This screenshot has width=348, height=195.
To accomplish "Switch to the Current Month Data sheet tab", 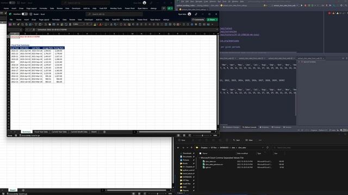I will (x=79, y=132).
